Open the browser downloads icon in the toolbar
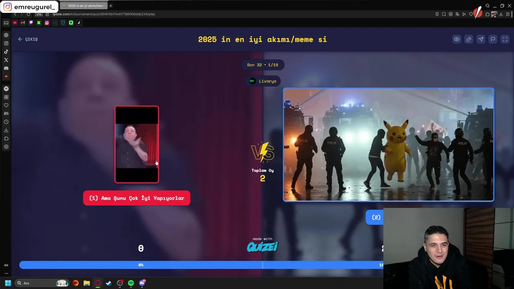The image size is (514, 289). [501, 14]
